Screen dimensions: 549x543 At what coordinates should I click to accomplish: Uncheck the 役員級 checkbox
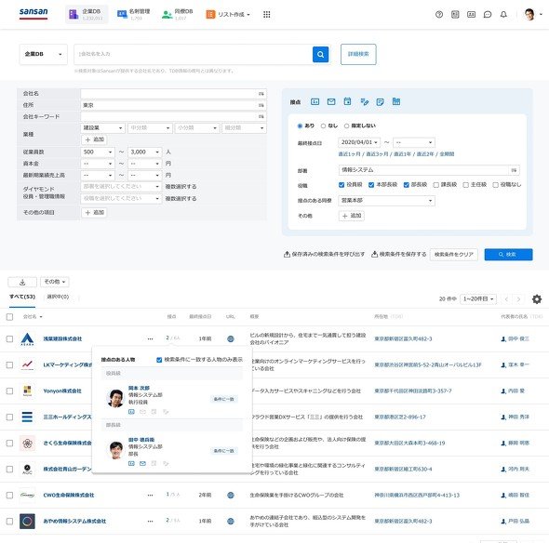click(x=341, y=185)
